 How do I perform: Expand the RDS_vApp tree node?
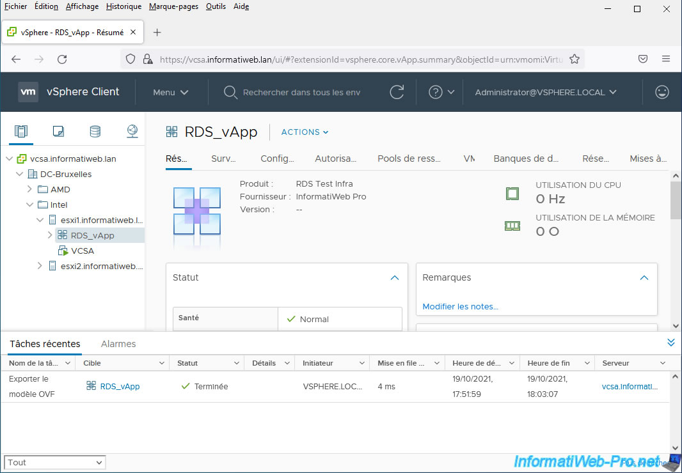pyautogui.click(x=50, y=235)
